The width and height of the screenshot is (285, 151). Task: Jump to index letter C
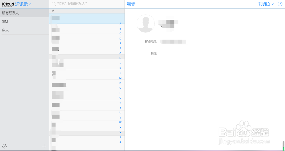[x=120, y=34]
